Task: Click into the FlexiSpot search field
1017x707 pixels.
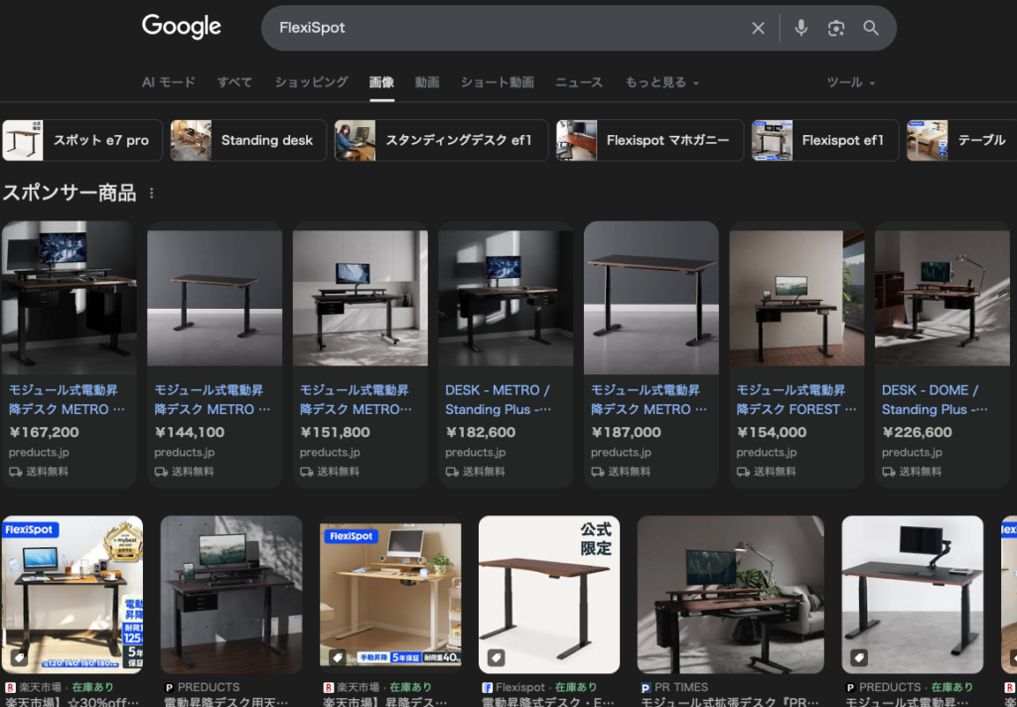Action: pyautogui.click(x=497, y=28)
